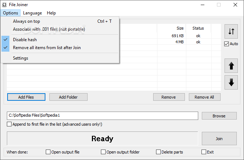The image size is (244, 160).
Task: Start joining with the Join button
Action: coord(219,138)
